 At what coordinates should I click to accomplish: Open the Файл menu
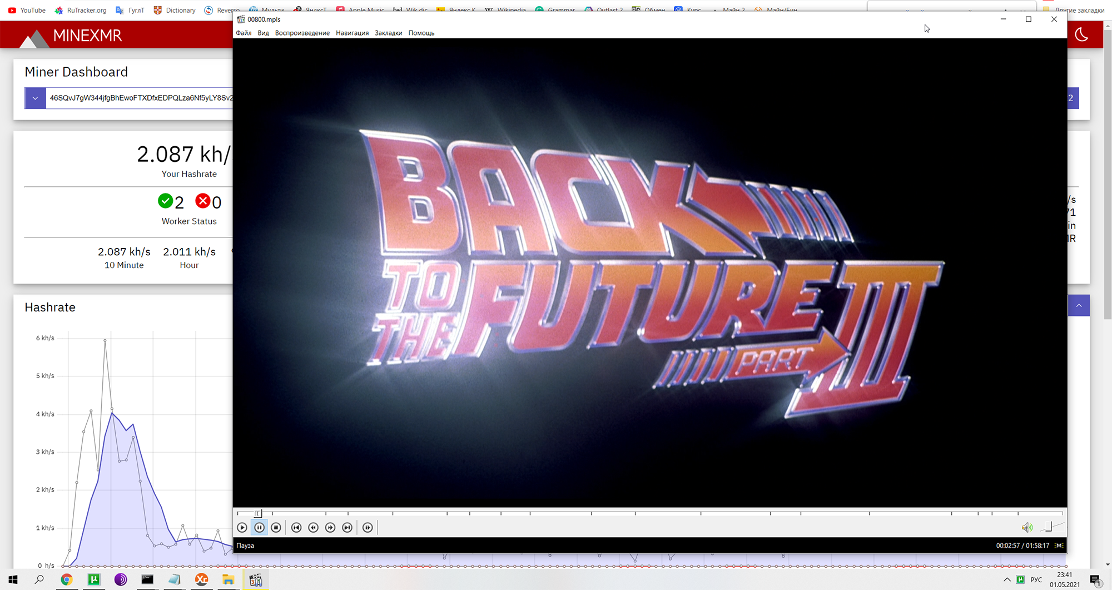click(244, 33)
